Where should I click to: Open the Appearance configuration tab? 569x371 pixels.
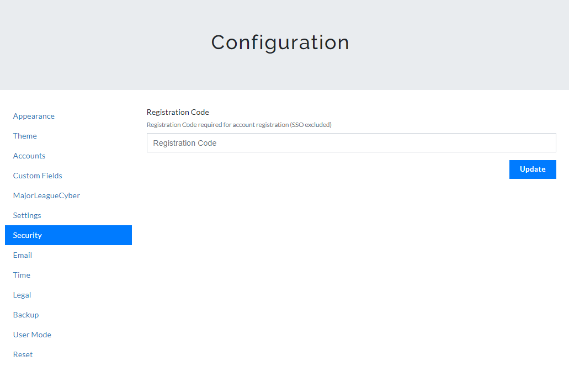pyautogui.click(x=34, y=116)
